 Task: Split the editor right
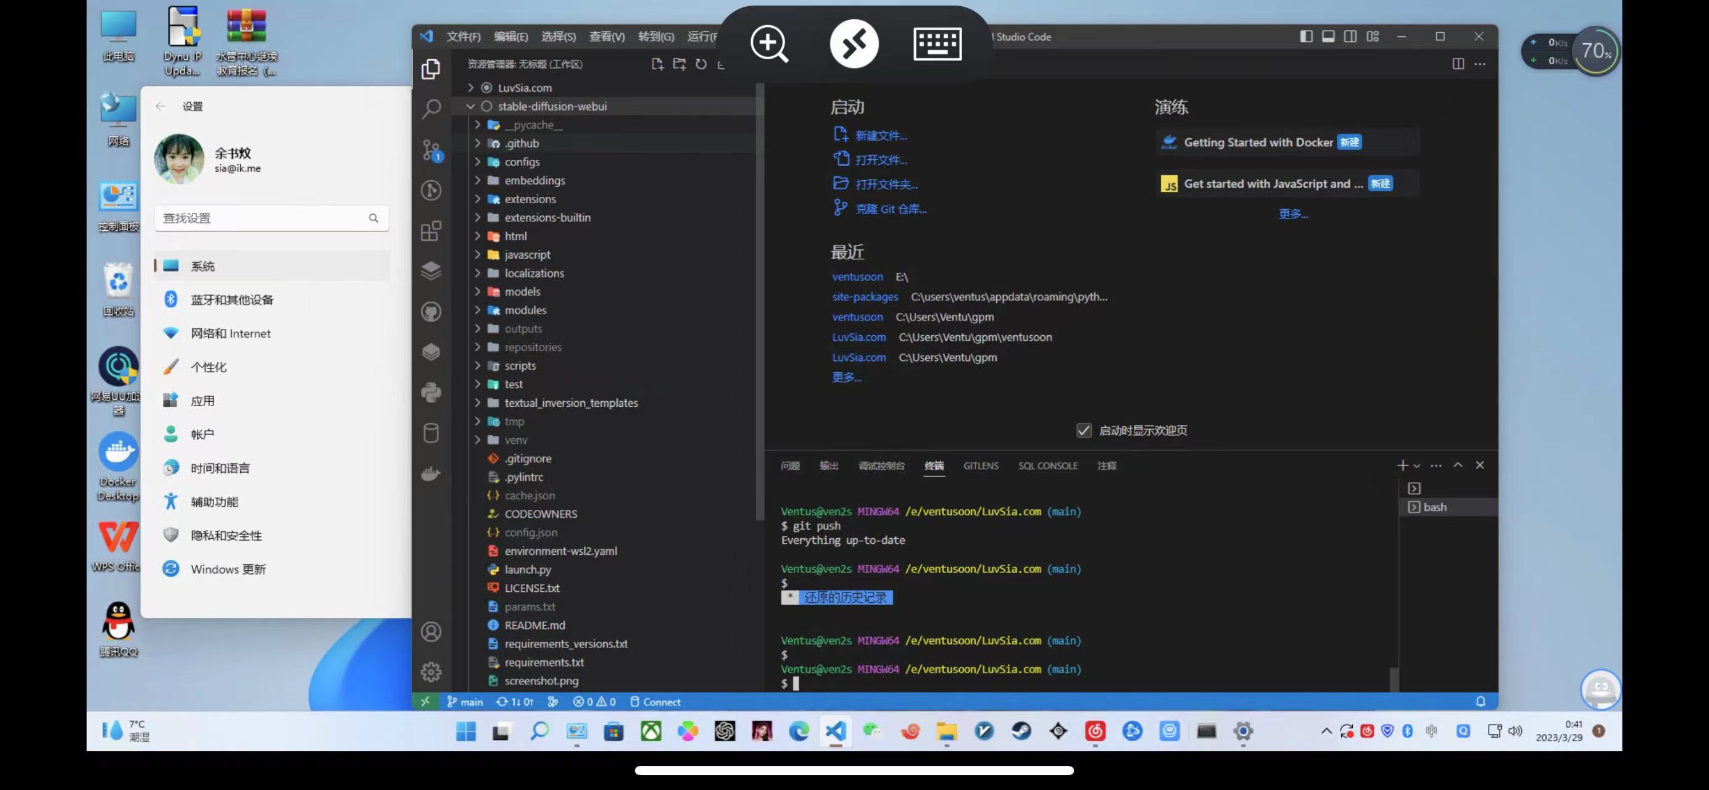point(1458,64)
